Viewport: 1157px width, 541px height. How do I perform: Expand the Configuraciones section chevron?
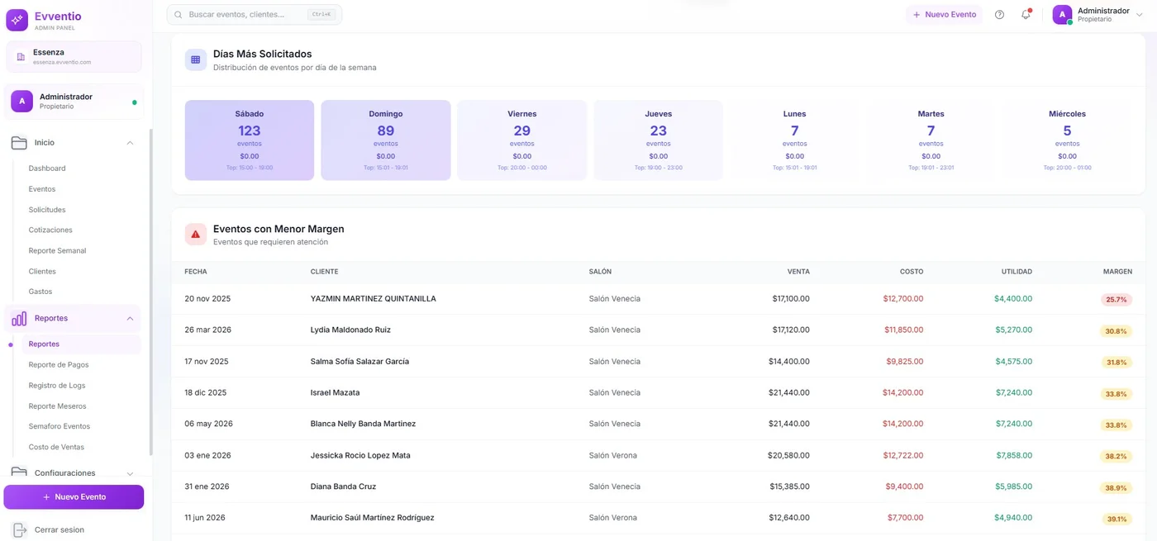click(130, 473)
